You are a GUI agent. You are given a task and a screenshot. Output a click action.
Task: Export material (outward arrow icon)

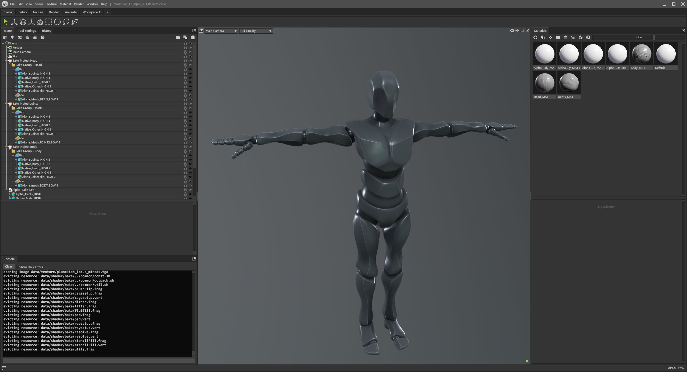pos(588,37)
